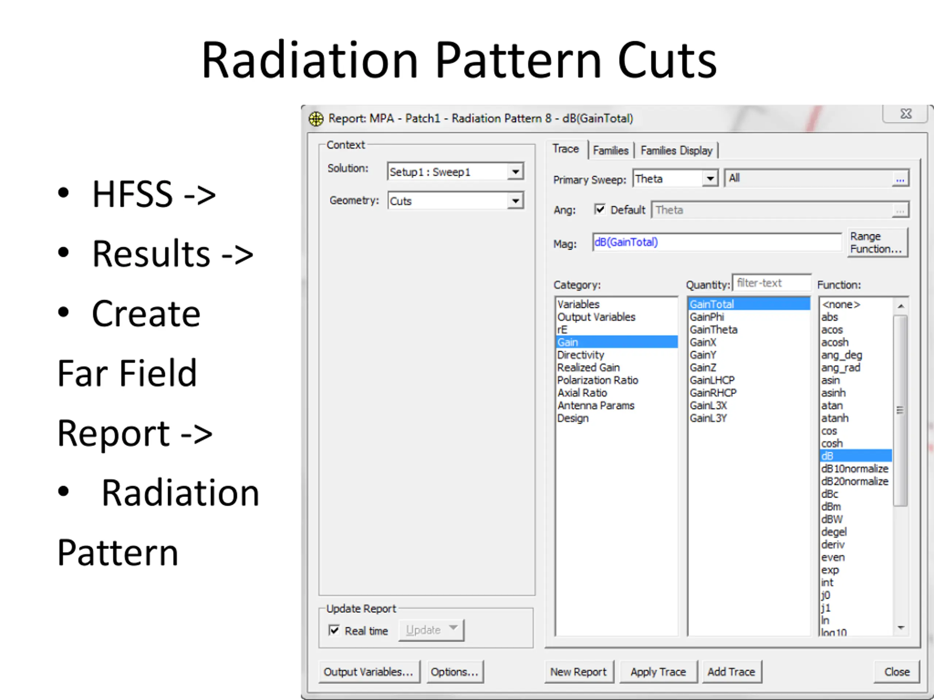Click ellipsis button beside Ang Theta field

click(x=900, y=210)
